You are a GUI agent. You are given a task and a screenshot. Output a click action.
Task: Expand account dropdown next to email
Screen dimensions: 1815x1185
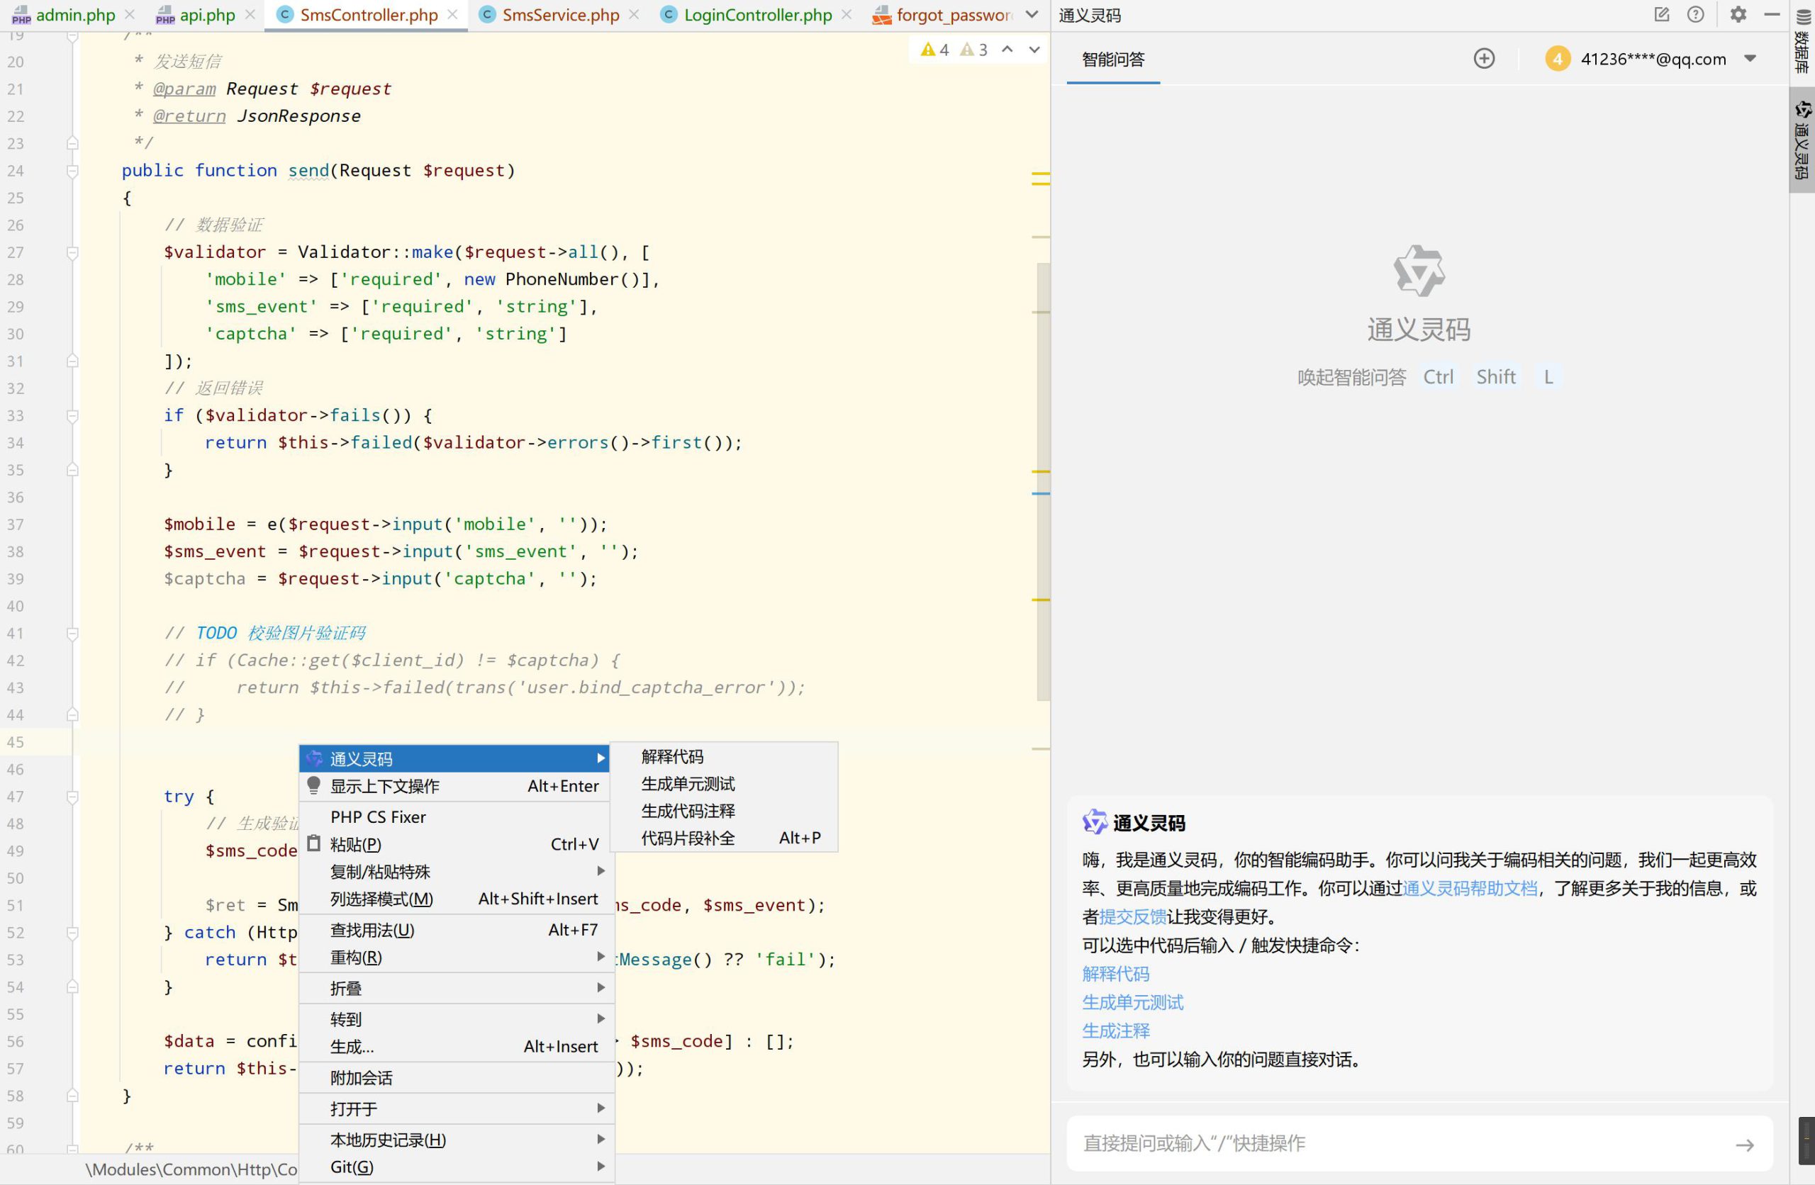[1750, 59]
